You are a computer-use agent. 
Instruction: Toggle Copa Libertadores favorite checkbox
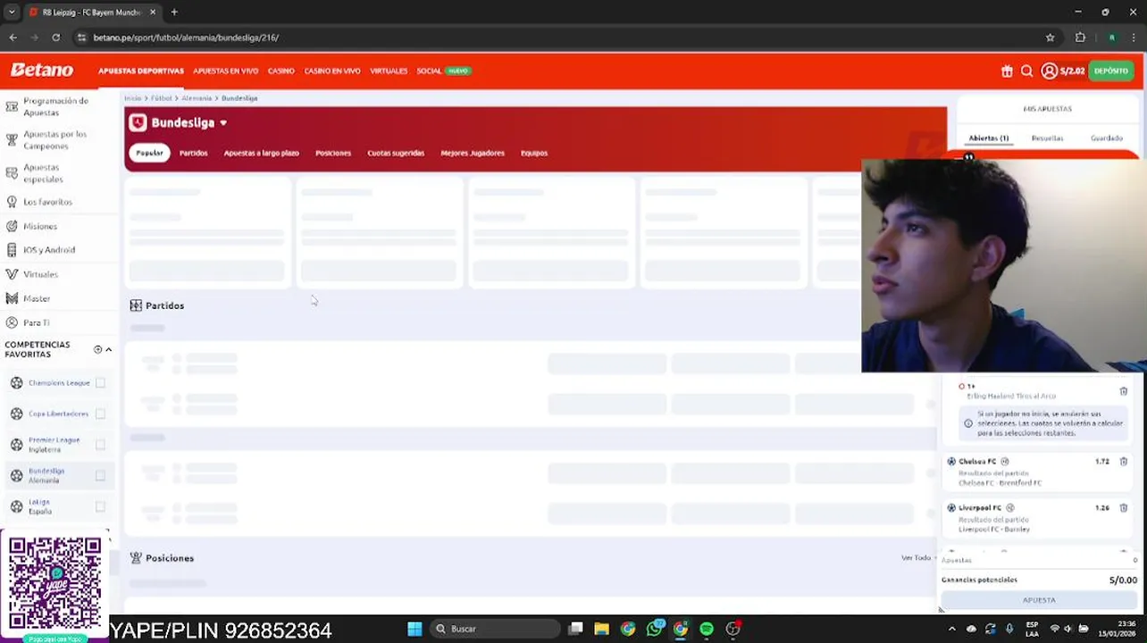coord(100,413)
